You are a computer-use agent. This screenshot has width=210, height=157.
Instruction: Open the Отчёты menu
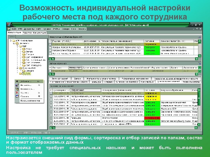point(56,29)
